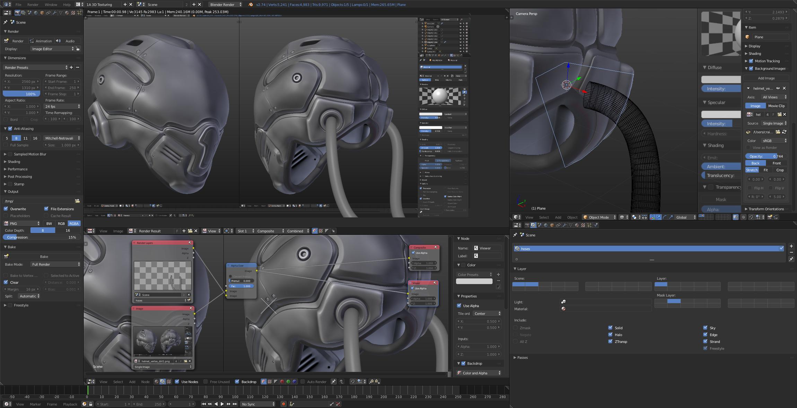Play the animation forward
The height and width of the screenshot is (408, 797).
coord(222,404)
